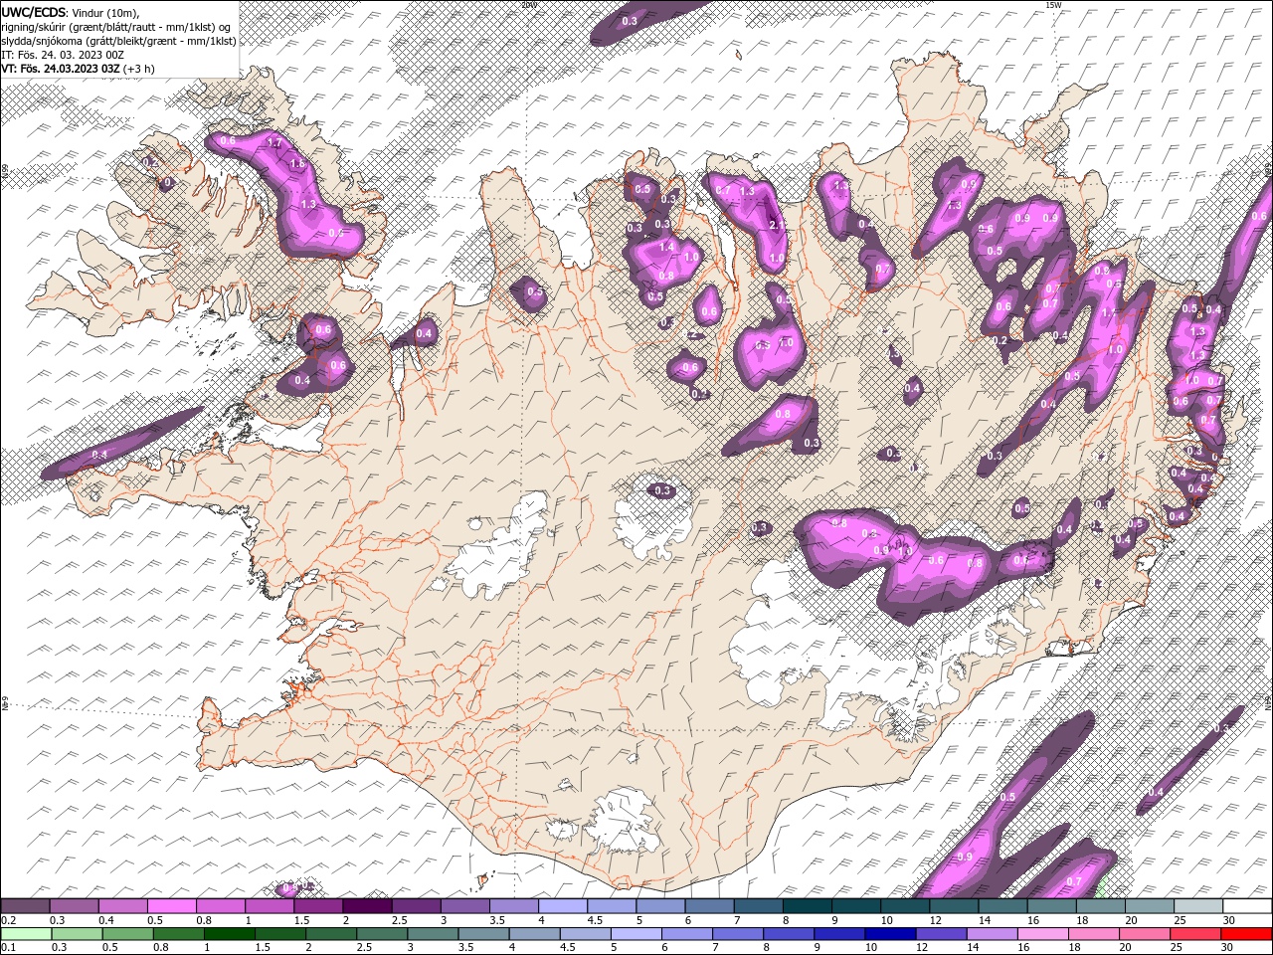Screen dimensions: 1273x955
Task: Click the "1.8" value in the Westfjords snow band
Action: pyautogui.click(x=296, y=164)
